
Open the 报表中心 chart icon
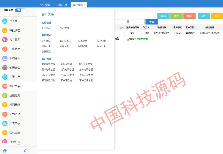pyautogui.click(x=5, y=124)
